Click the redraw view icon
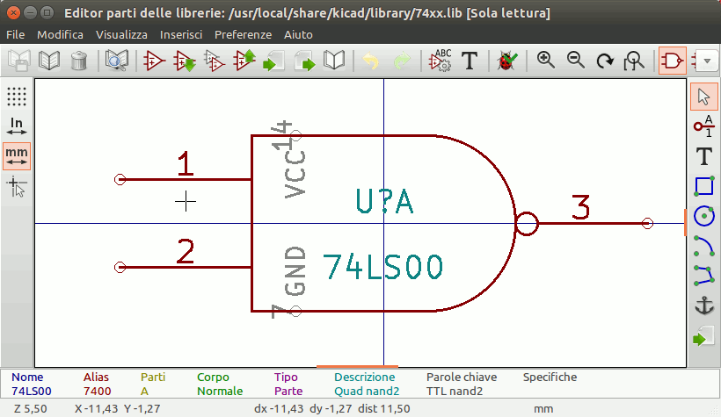Viewport: 721px width, 417px height. tap(605, 61)
